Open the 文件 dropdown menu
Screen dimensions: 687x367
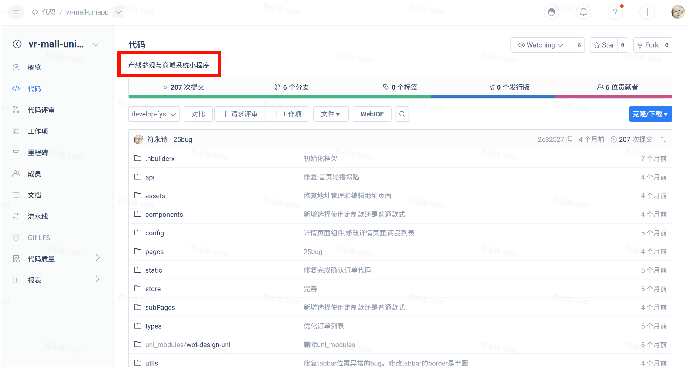point(330,114)
